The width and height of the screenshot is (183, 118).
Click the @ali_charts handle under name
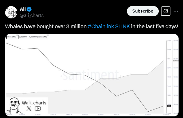[31, 15]
